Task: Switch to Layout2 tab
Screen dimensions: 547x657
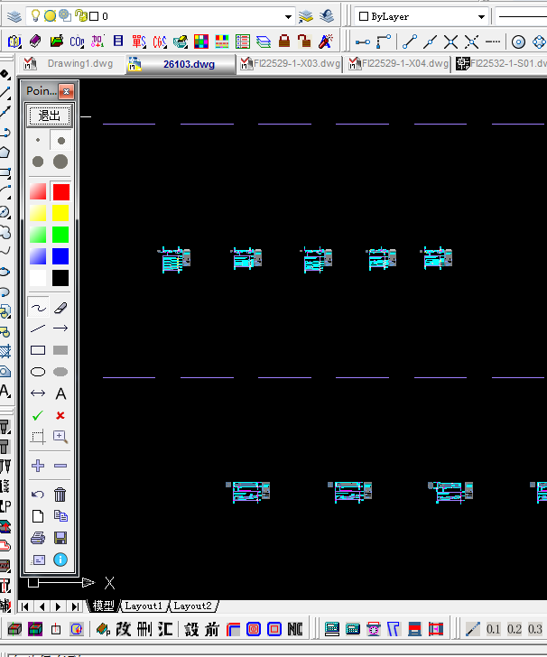Action: [x=192, y=606]
